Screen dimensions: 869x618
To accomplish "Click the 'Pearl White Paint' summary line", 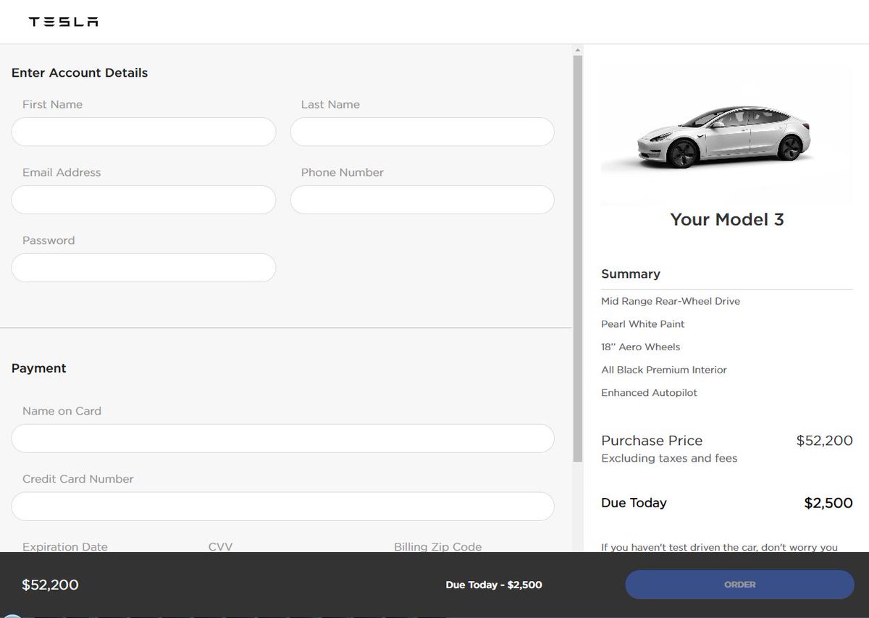I will (642, 324).
